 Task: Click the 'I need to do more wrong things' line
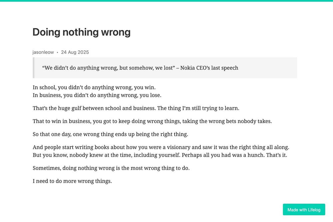tap(72, 181)
